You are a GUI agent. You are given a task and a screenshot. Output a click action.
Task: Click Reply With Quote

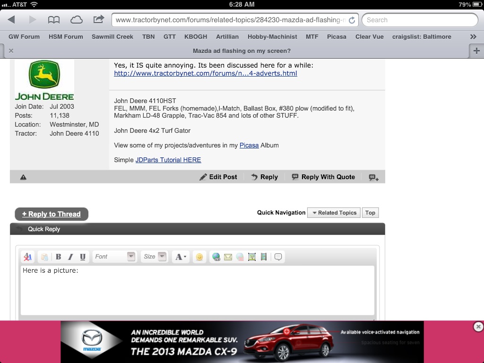click(323, 177)
